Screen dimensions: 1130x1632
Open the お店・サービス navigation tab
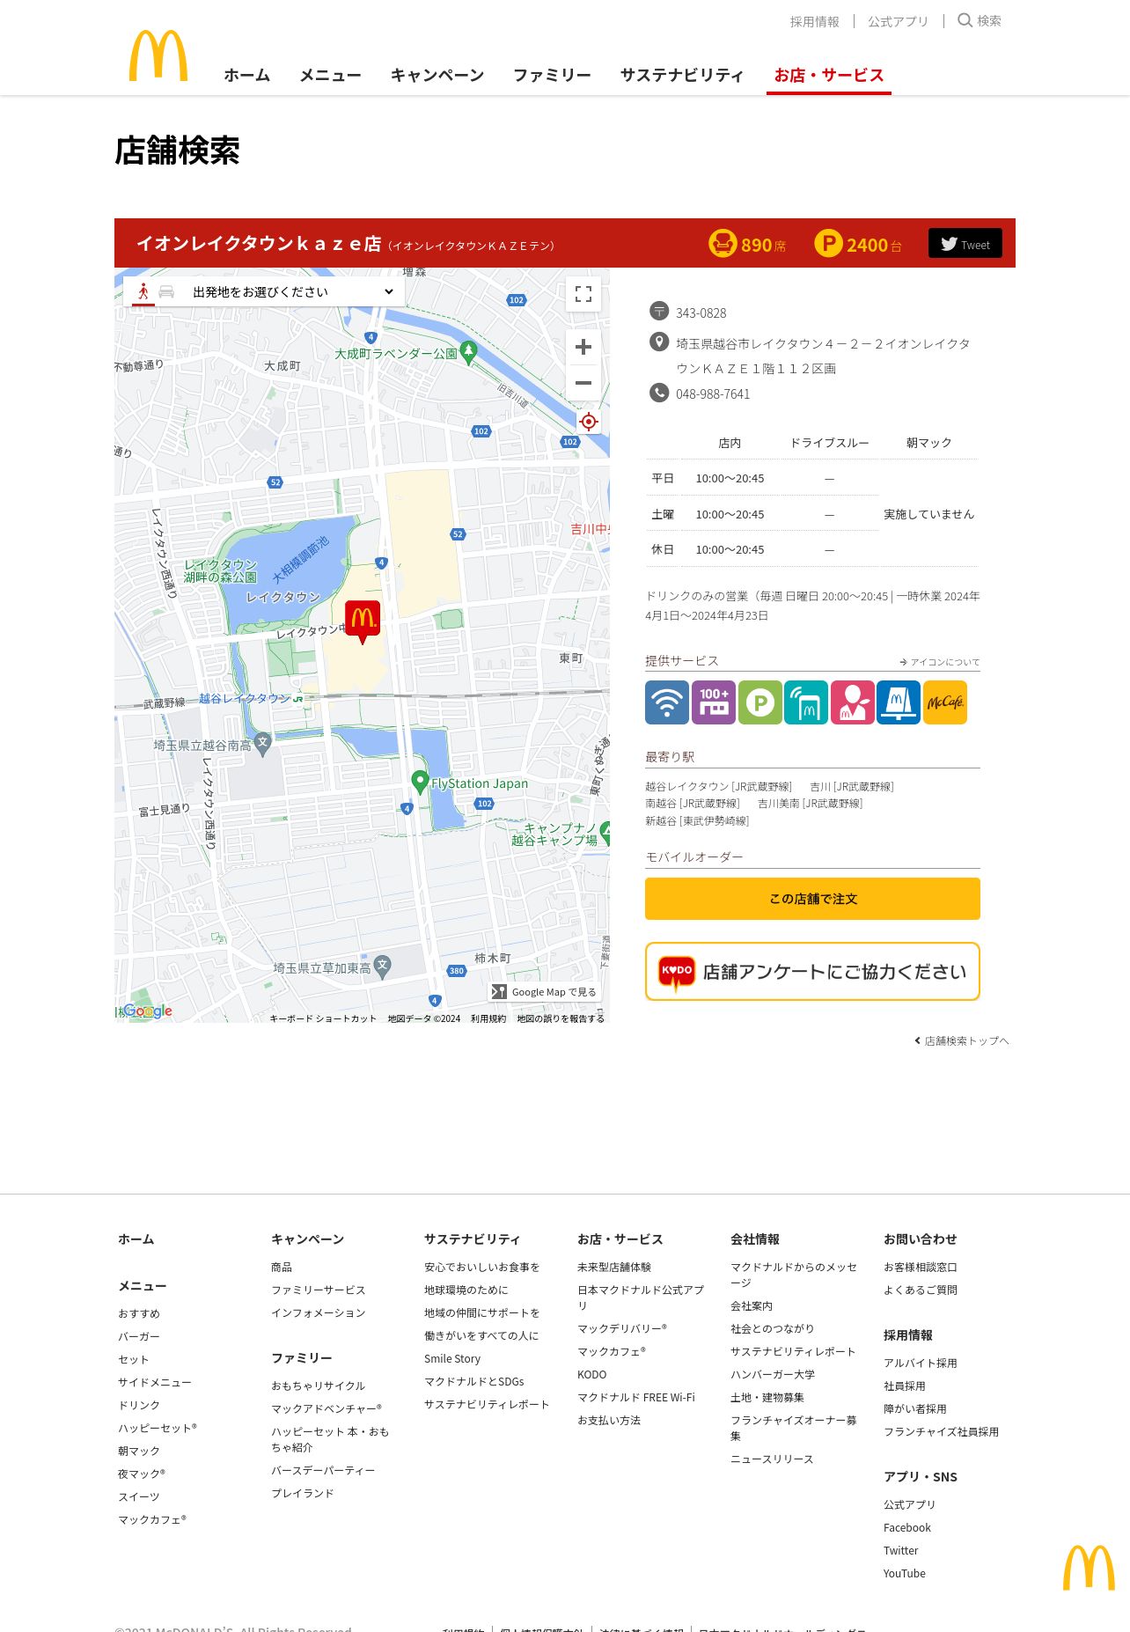(x=829, y=75)
